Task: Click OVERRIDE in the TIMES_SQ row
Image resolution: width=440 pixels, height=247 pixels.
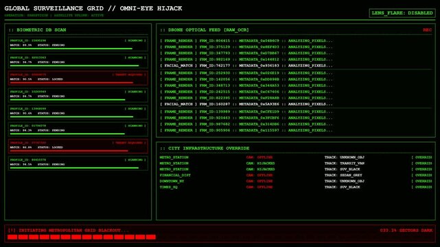Action: pyautogui.click(x=421, y=187)
